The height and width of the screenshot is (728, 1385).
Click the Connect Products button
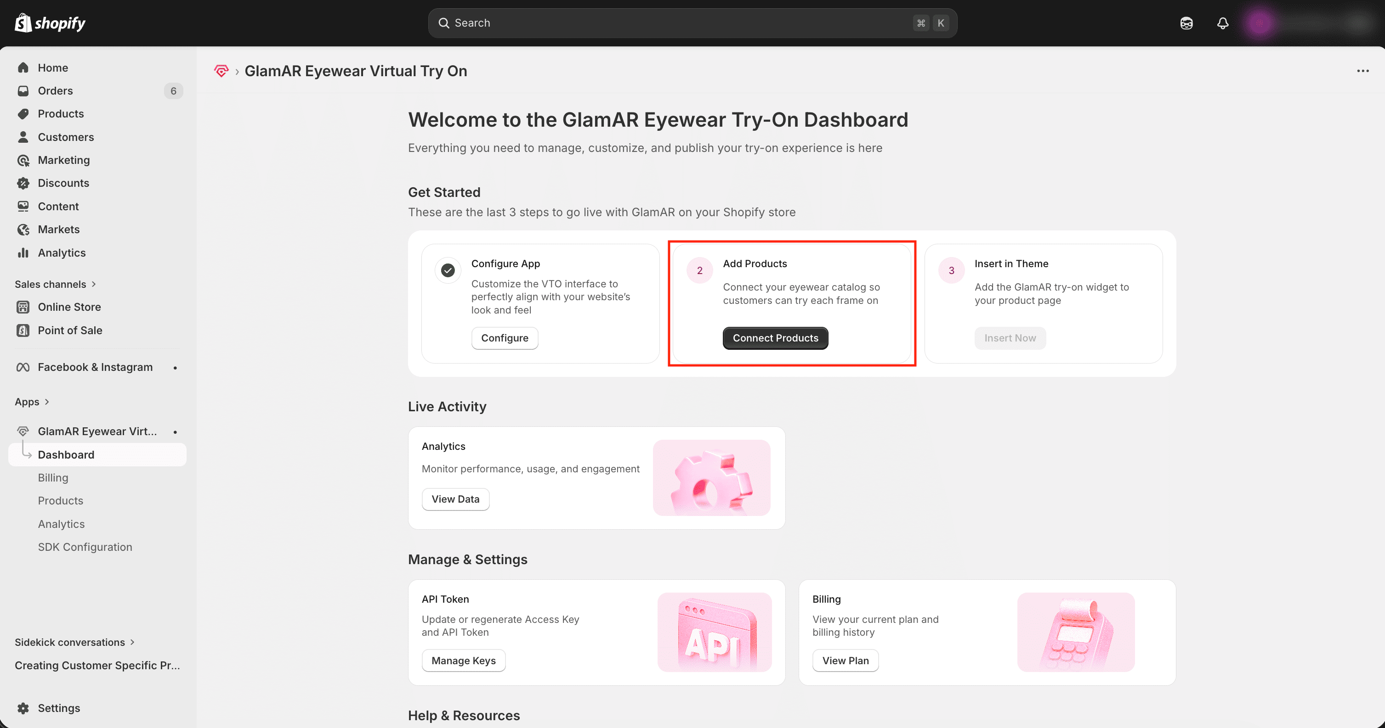(775, 338)
